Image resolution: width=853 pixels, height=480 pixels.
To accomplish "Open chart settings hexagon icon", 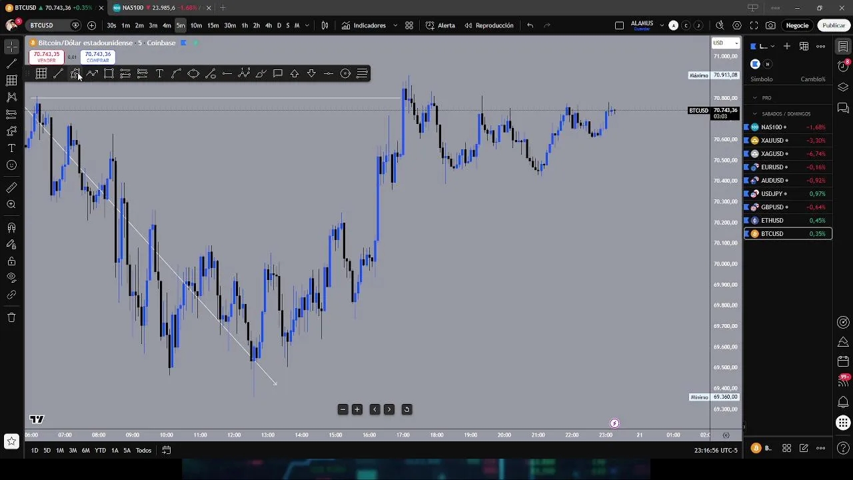I will (x=736, y=25).
